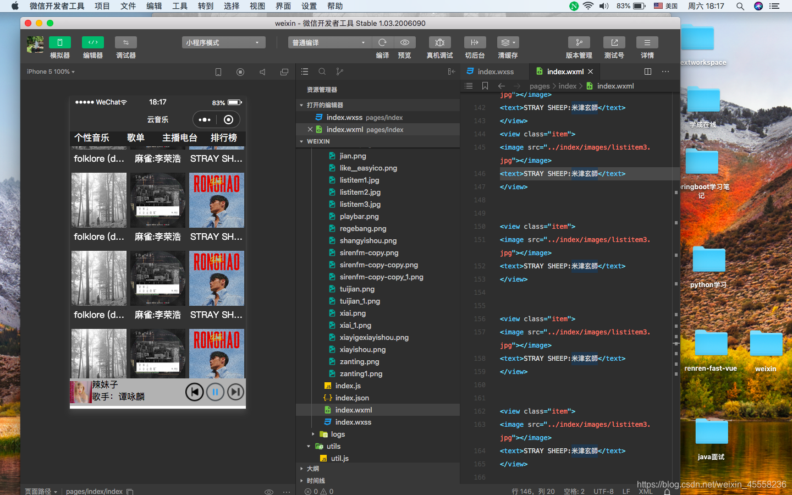Click the pages breadcrumb segment
The image size is (792, 495).
point(540,86)
